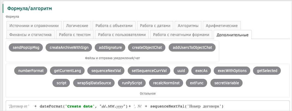
Task: Insert the uuid function
Action: point(181,71)
